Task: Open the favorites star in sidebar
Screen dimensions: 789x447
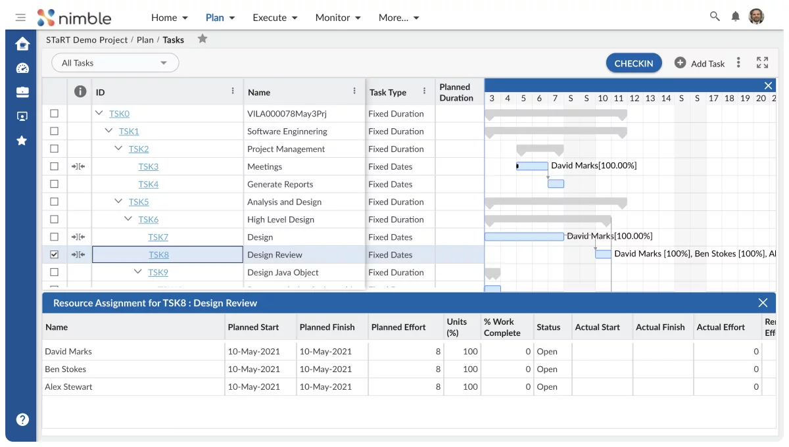Action: (x=22, y=141)
